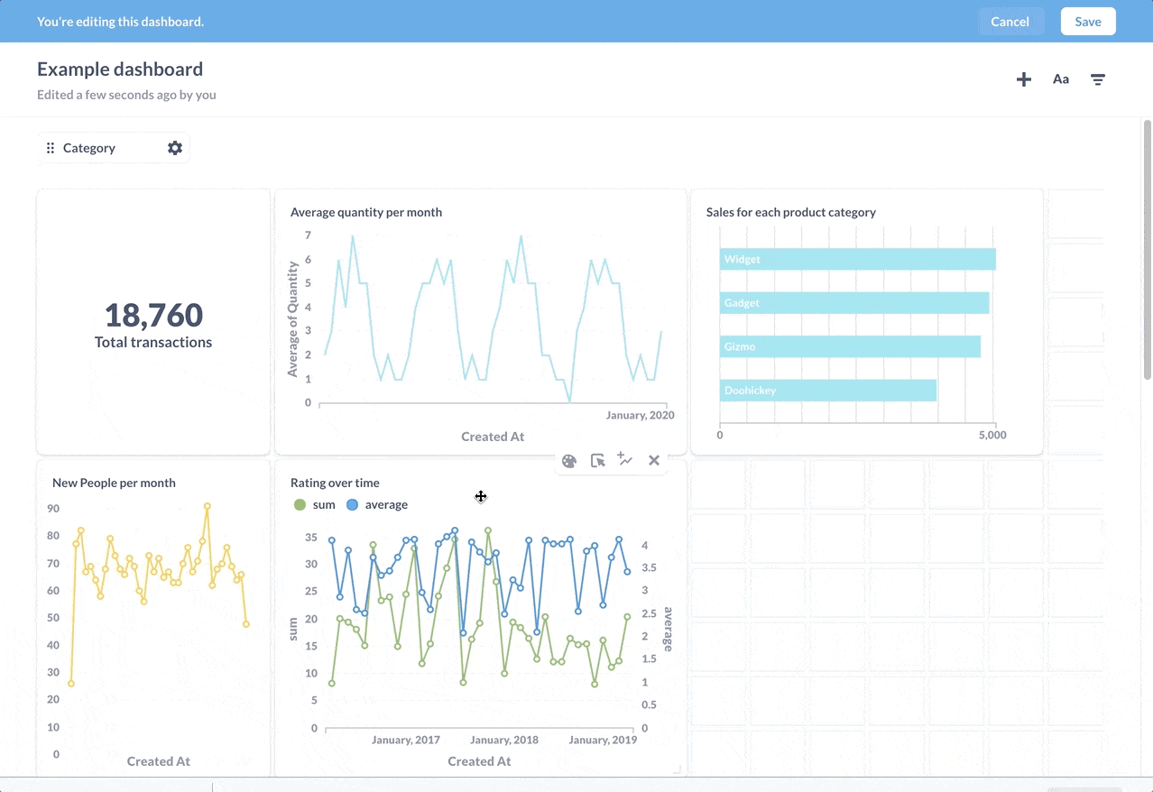
Task: Open visualization options palette on Rating card
Action: 569,461
